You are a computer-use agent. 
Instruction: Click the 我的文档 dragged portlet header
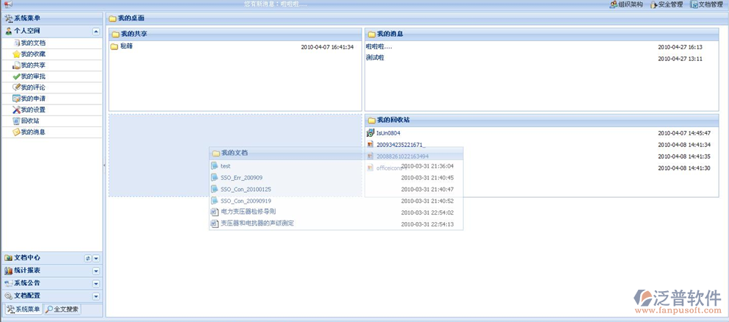(x=336, y=153)
